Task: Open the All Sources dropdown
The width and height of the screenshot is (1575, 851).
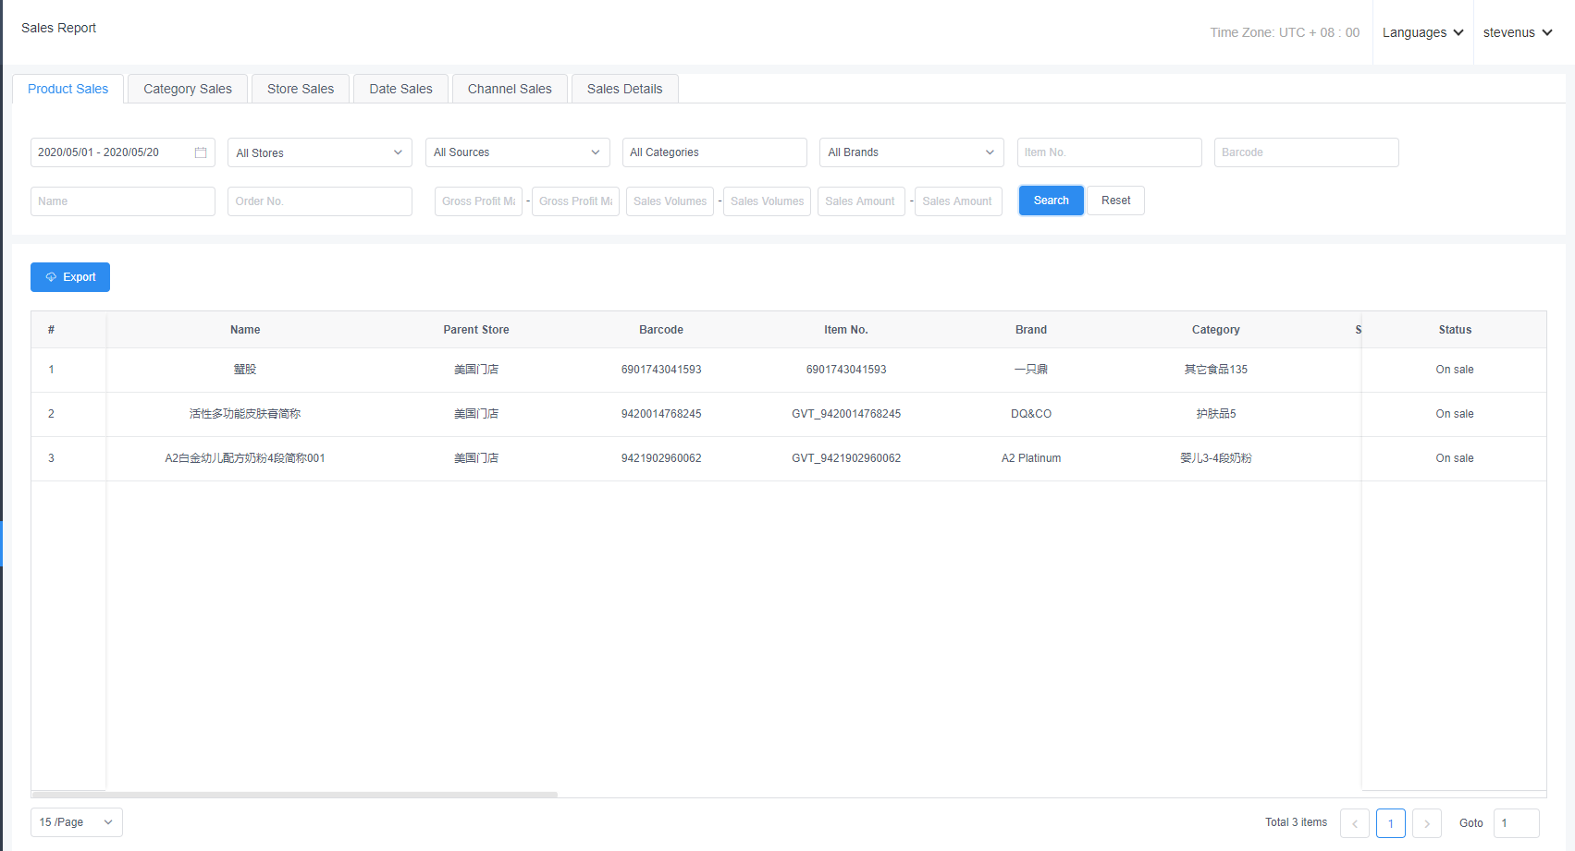Action: pos(517,152)
